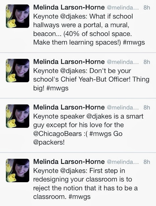Open @djakes mention in the hallways tweet
Image resolution: width=156 pixels, height=206 pixels.
pyautogui.click(x=74, y=17)
